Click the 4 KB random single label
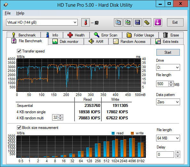The width and height of the screenshot is (190, 167). pyautogui.click(x=31, y=112)
